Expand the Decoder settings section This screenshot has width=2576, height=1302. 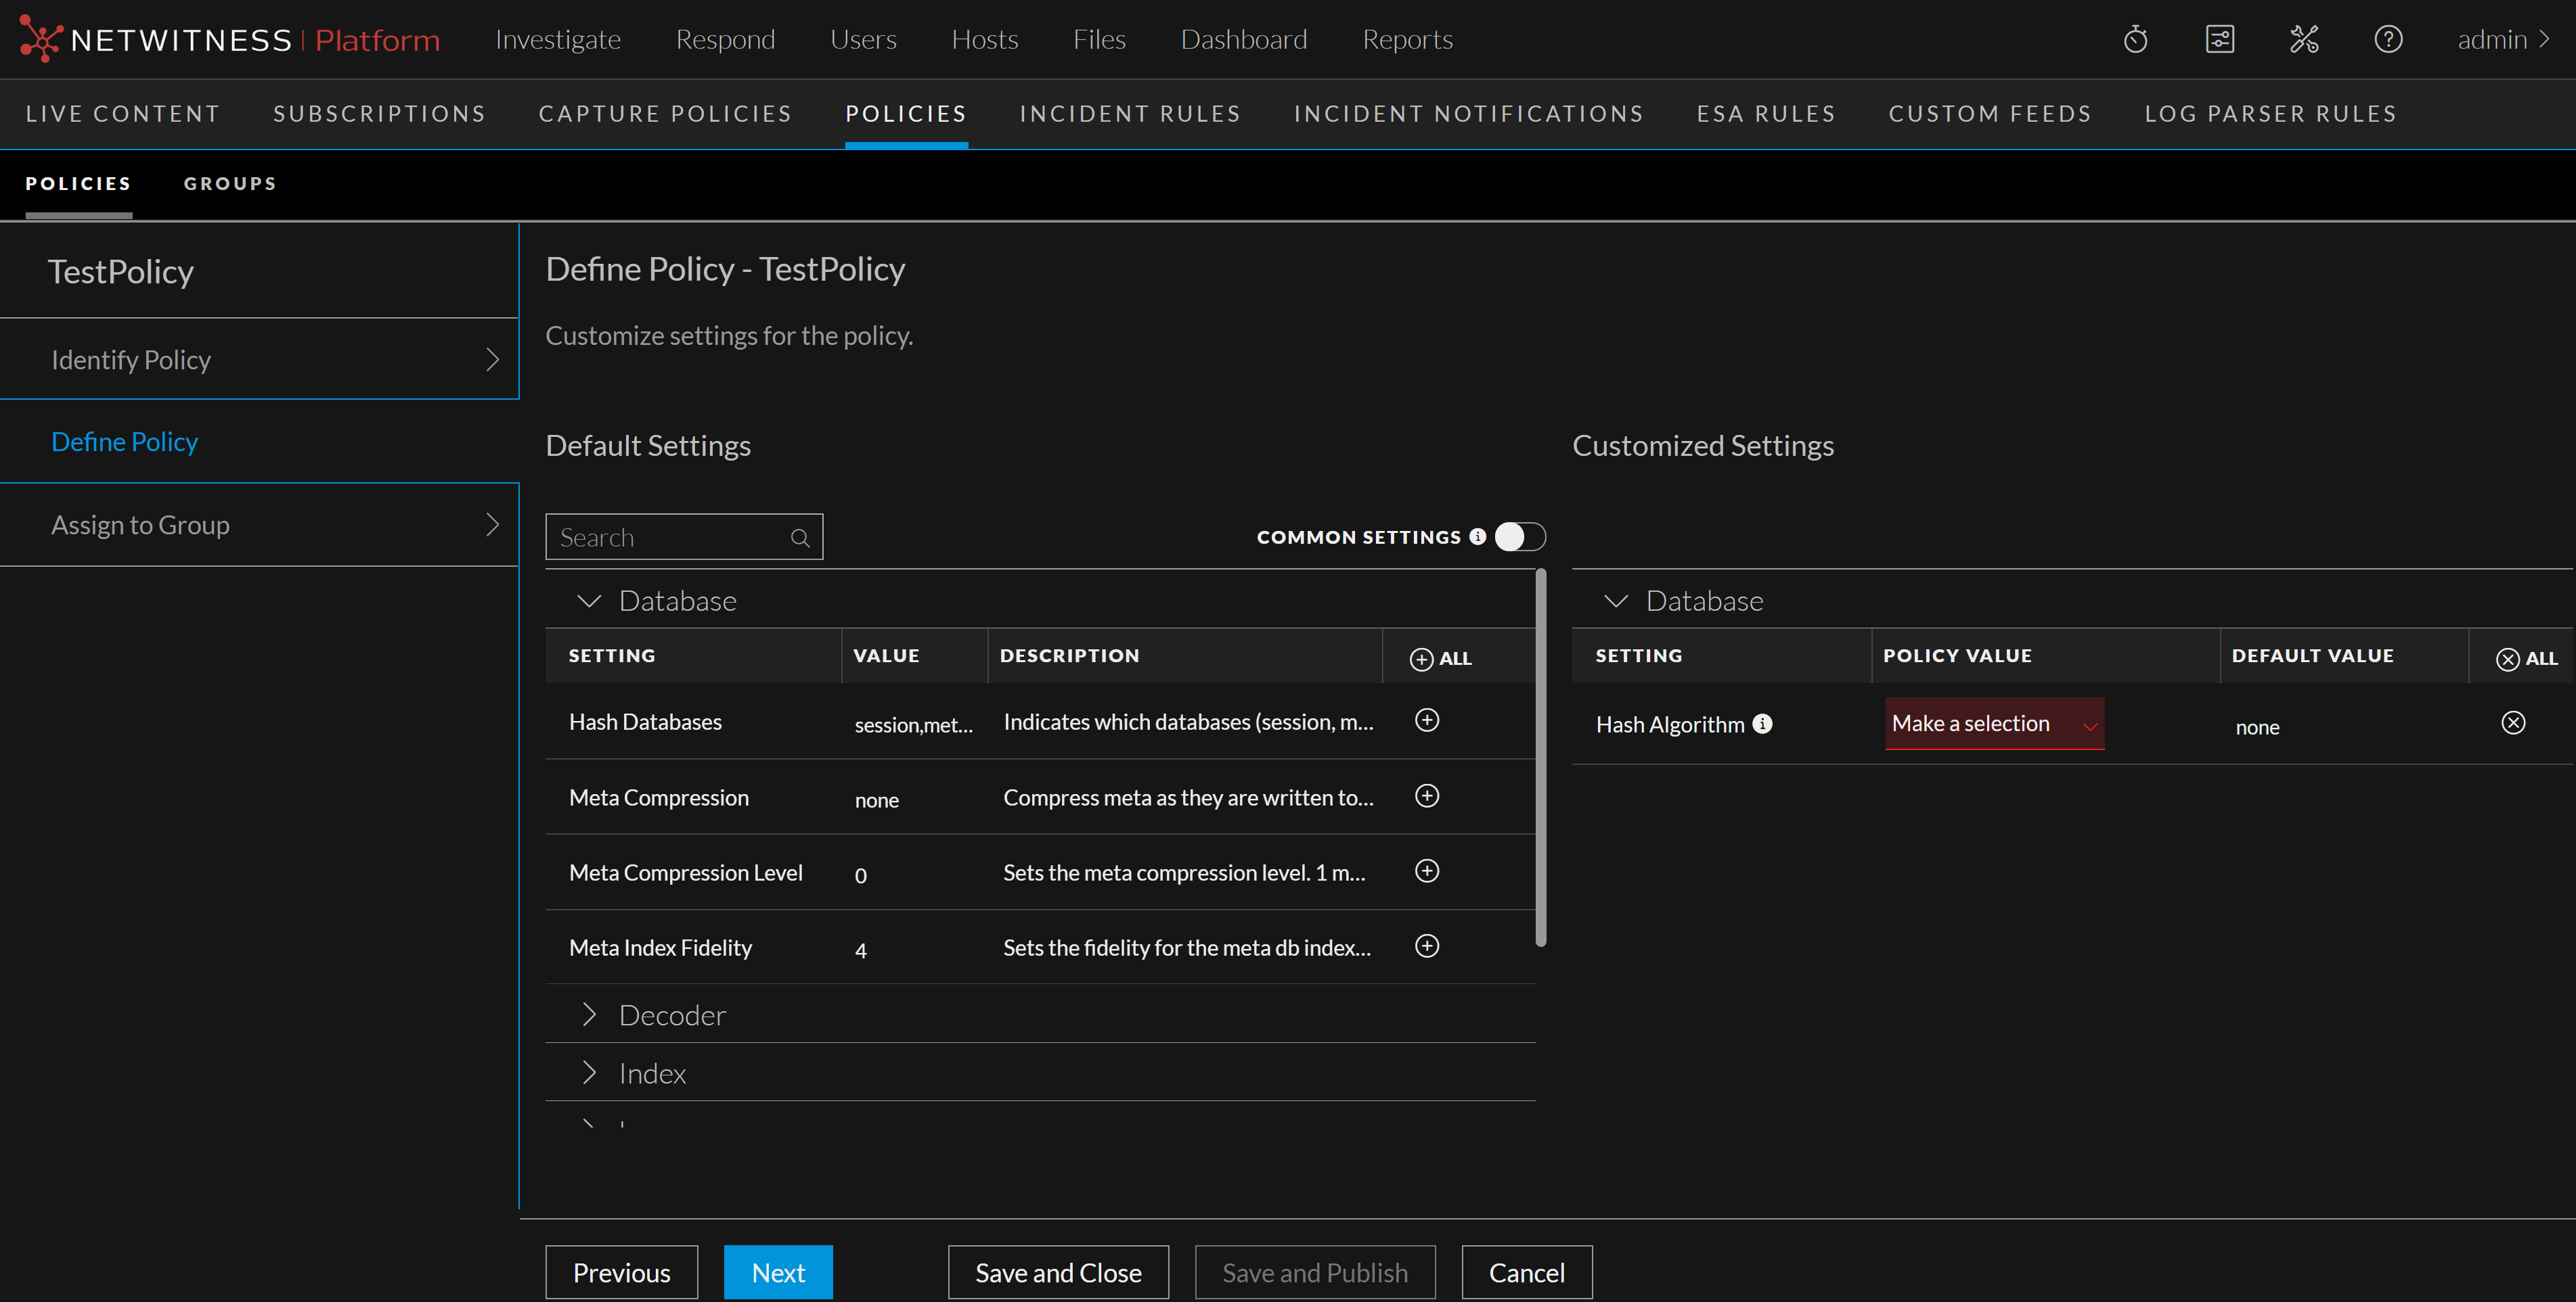[588, 1015]
